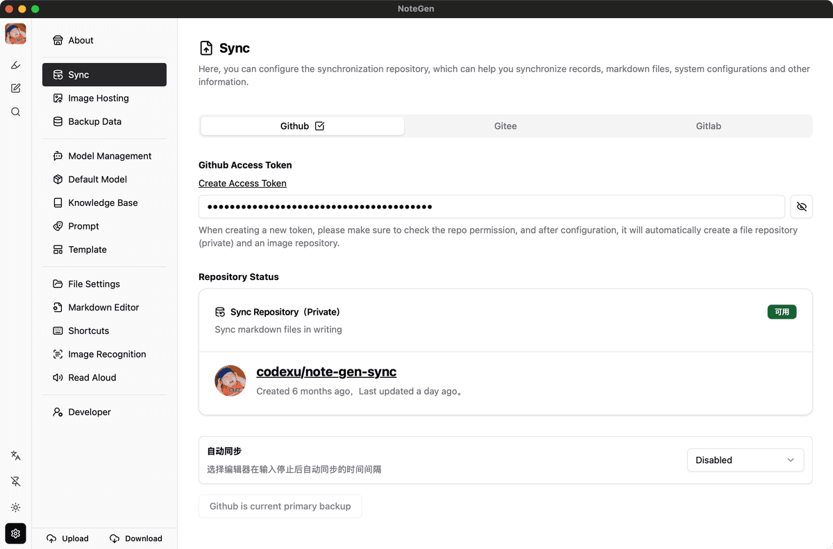The height and width of the screenshot is (549, 833).
Task: Open the writing pen icon in left rail
Action: [x=15, y=65]
